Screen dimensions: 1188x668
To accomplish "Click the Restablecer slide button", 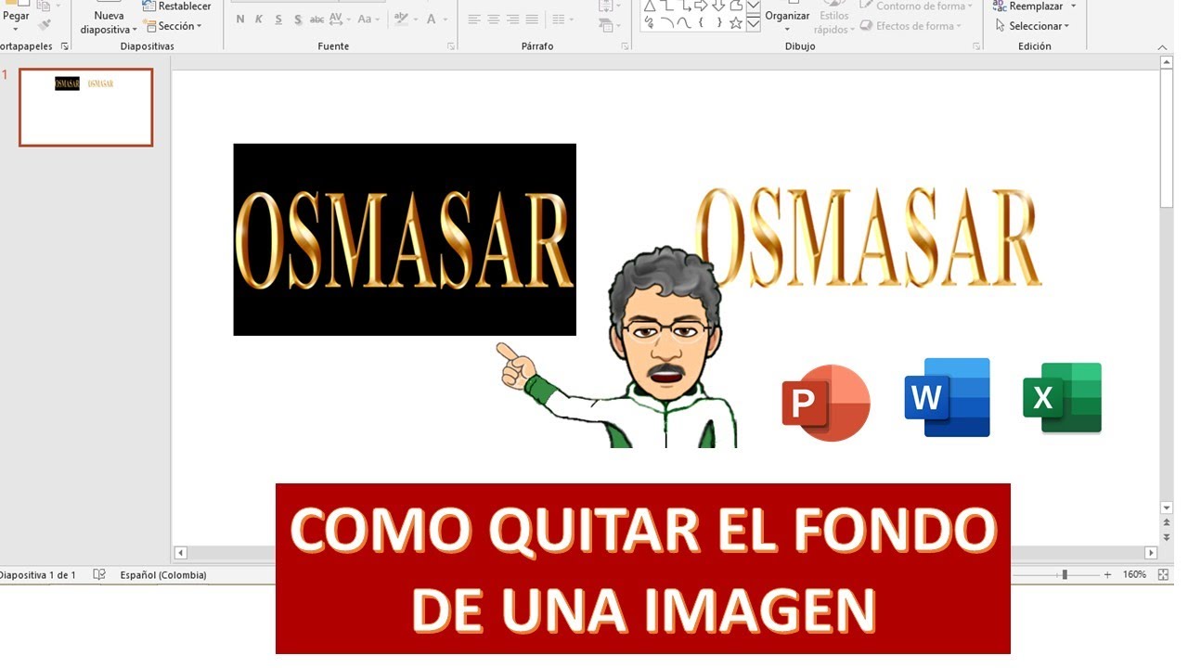I will pos(177,6).
